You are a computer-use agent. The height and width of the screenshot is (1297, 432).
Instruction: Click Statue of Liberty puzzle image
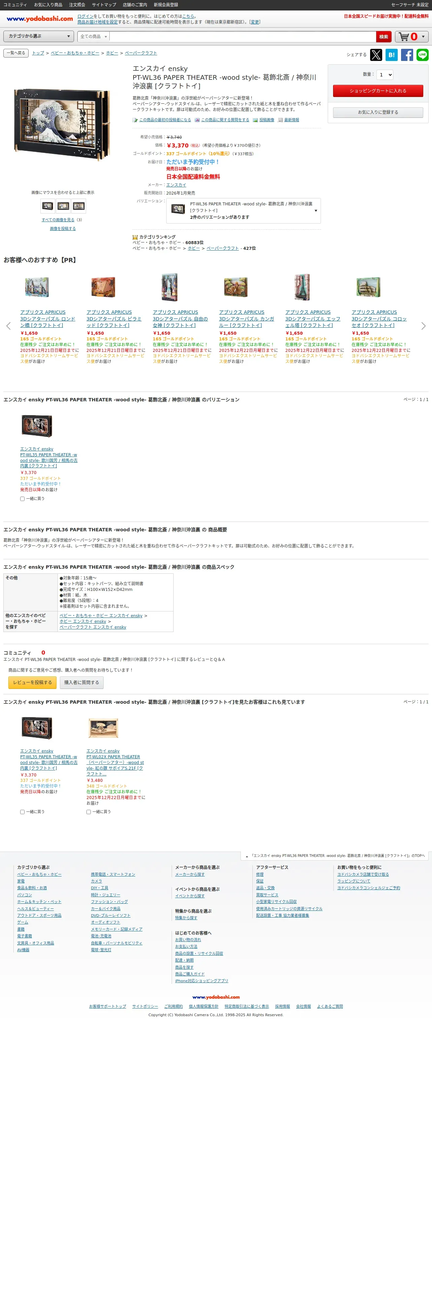(170, 287)
